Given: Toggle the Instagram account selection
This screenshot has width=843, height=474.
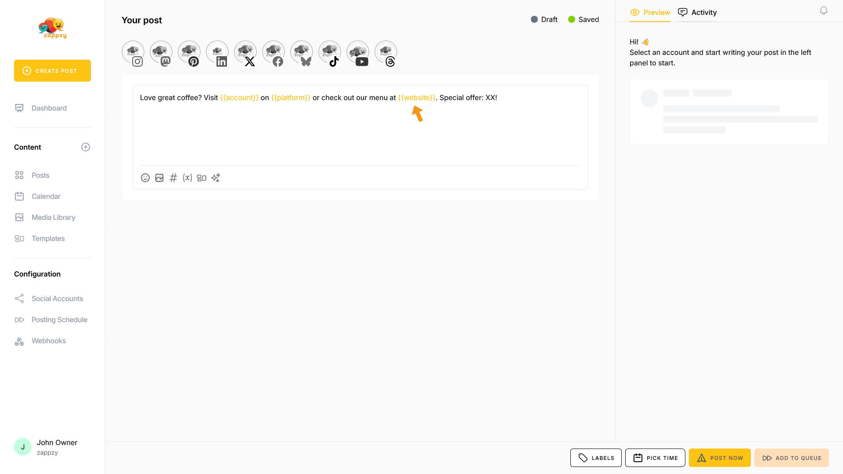Looking at the screenshot, I should coord(133,53).
